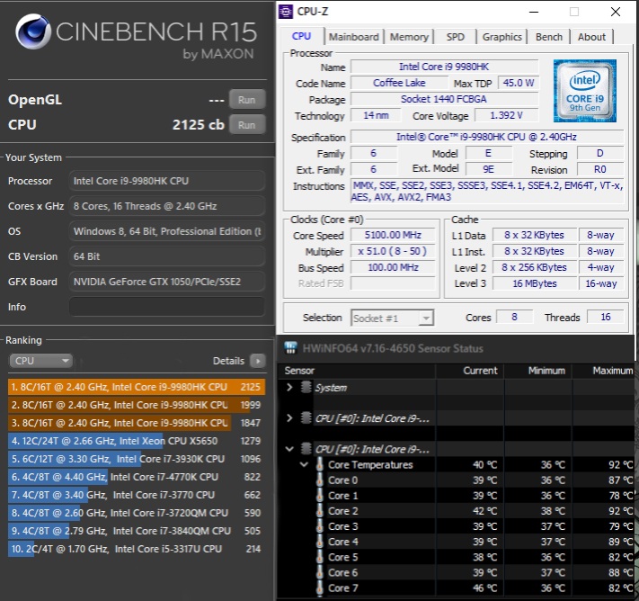The height and width of the screenshot is (601, 639).
Task: Click the thermometer icon beside Core 1
Action: pyautogui.click(x=320, y=496)
